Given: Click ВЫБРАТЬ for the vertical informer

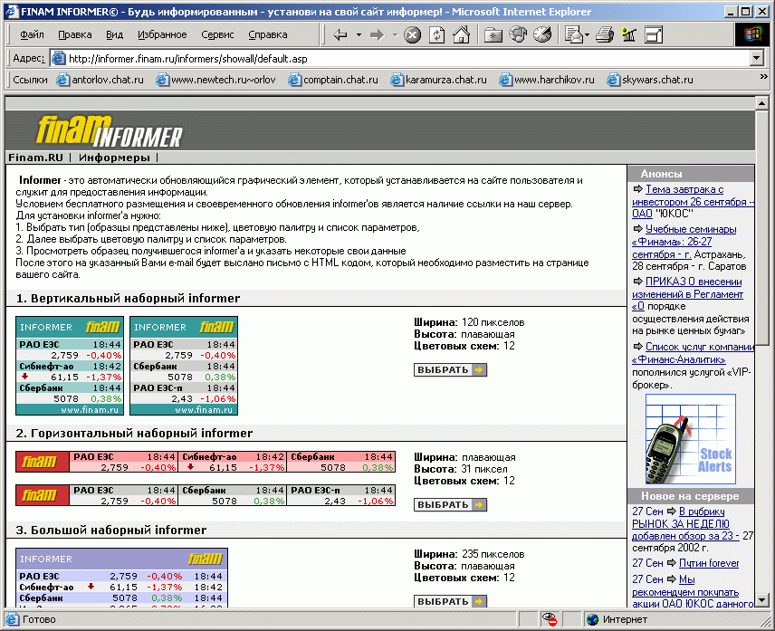Looking at the screenshot, I should tap(450, 369).
